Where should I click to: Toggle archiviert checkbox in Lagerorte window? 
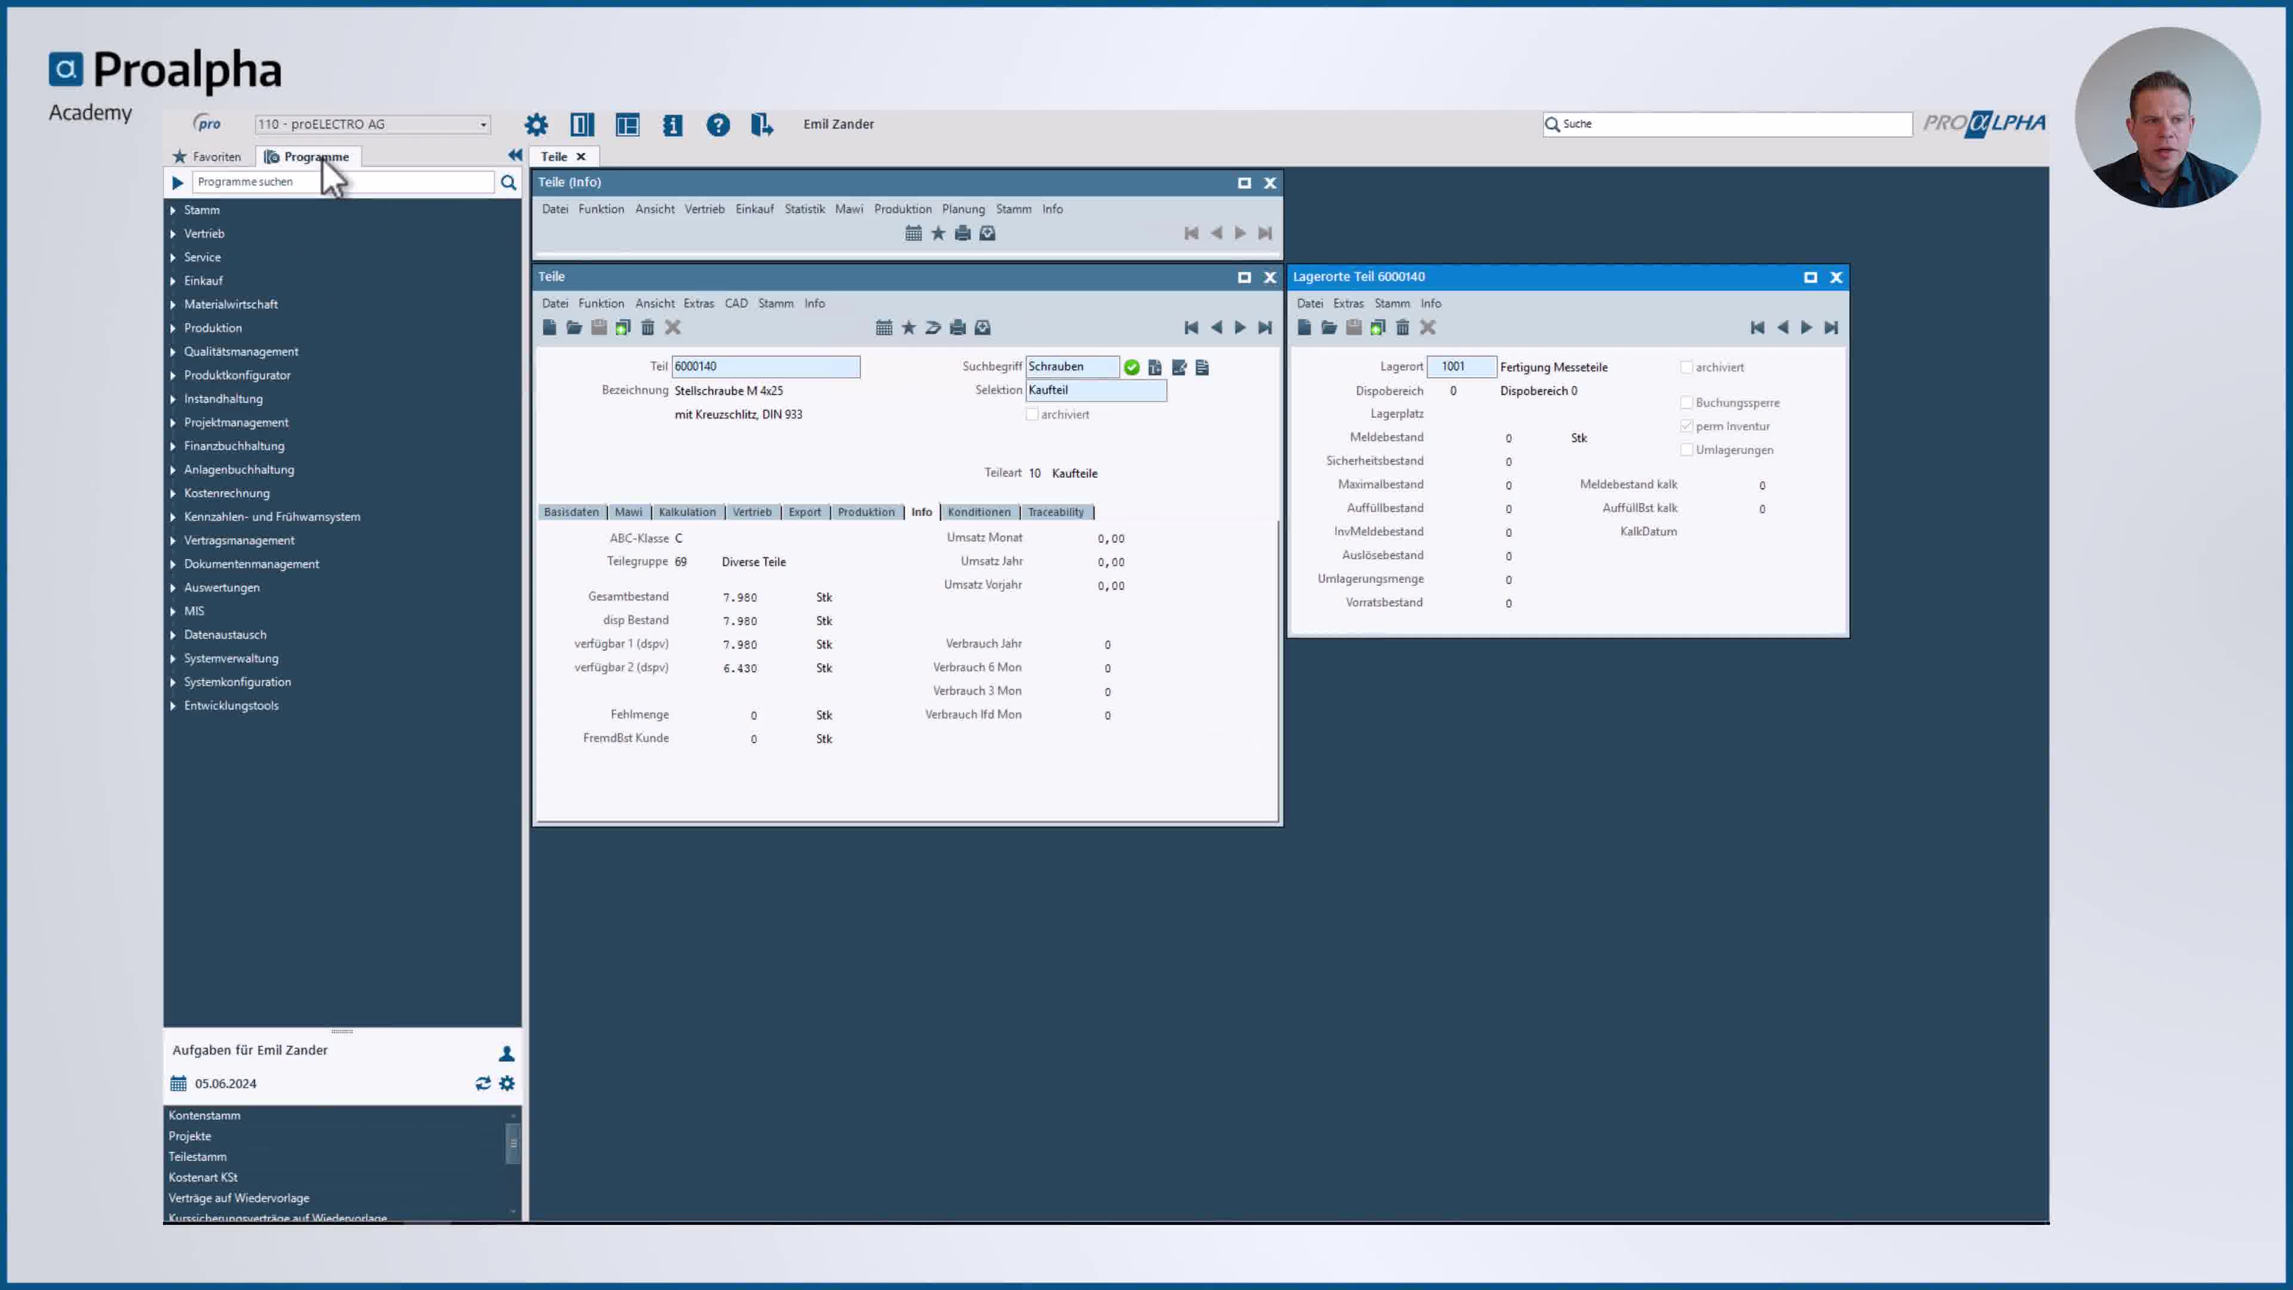tap(1686, 367)
